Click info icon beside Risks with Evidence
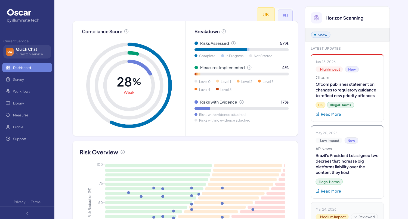Viewport: 408px width, 219px height. [242, 102]
